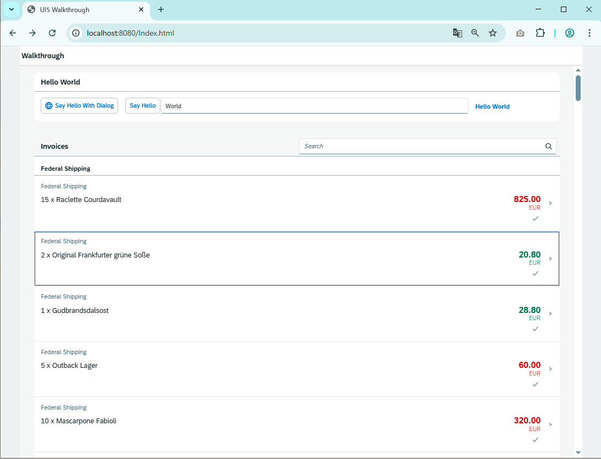Close the UI5 Walkthrough tab

point(141,9)
